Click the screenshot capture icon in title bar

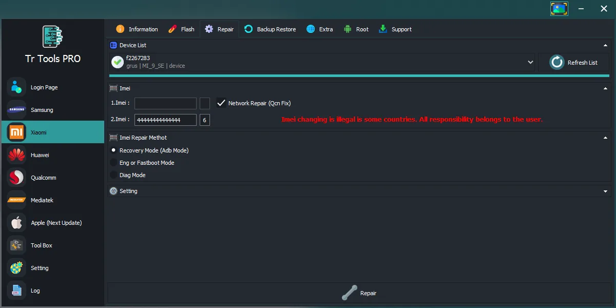(x=559, y=9)
